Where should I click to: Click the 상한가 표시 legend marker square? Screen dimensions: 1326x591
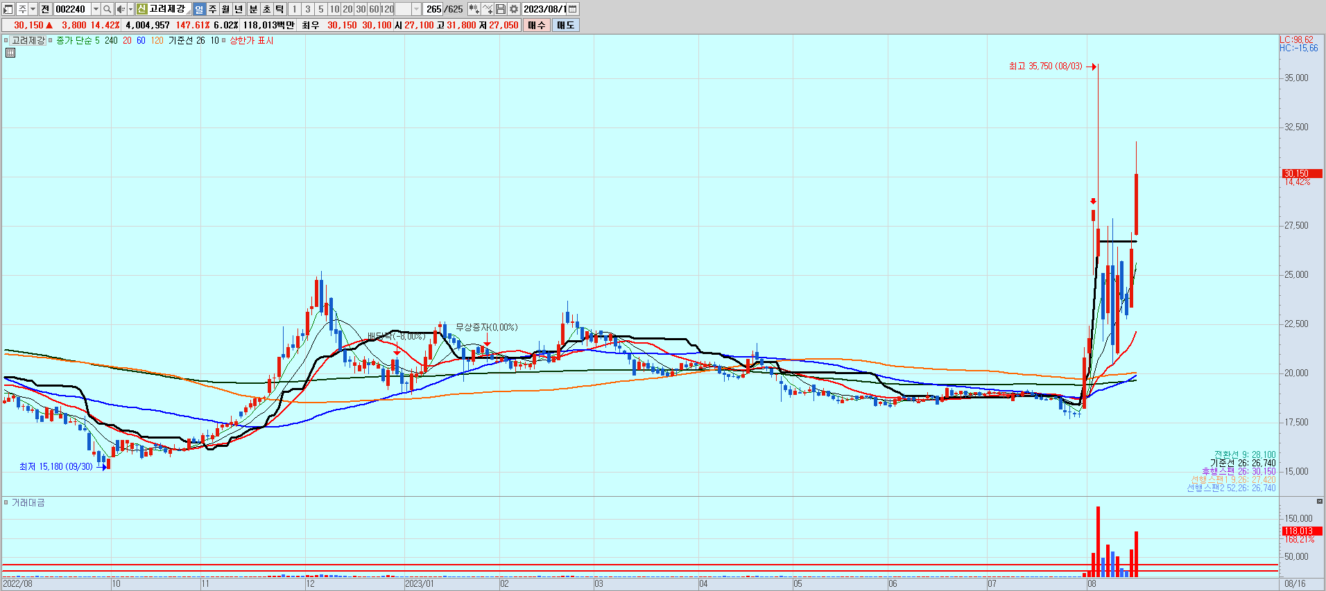click(x=224, y=40)
